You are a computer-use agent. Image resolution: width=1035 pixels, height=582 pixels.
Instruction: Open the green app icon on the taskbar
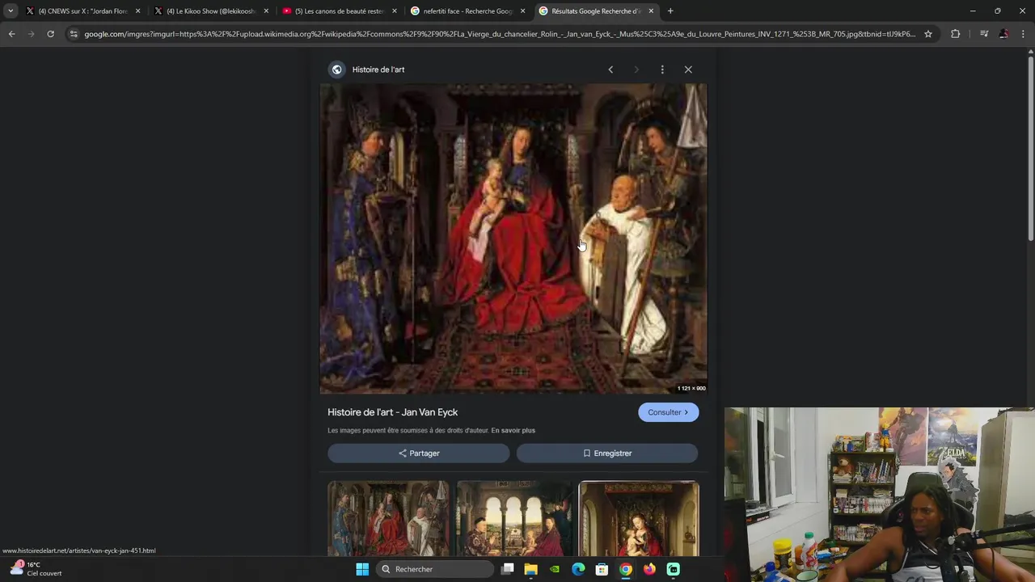[674, 569]
